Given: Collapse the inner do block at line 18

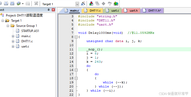Looking at the screenshot, I should (76, 78).
